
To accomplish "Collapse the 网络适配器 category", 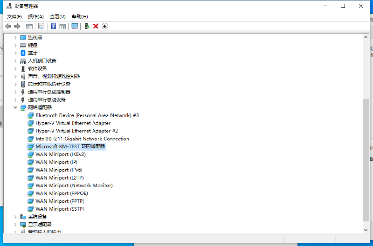I will point(15,107).
